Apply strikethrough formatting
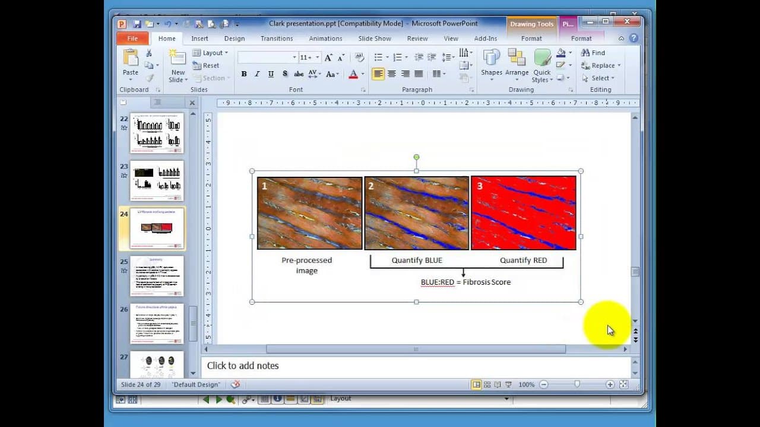The image size is (760, 427). point(299,74)
